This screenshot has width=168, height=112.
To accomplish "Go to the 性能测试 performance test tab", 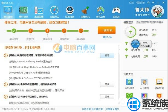I will click(x=54, y=12).
